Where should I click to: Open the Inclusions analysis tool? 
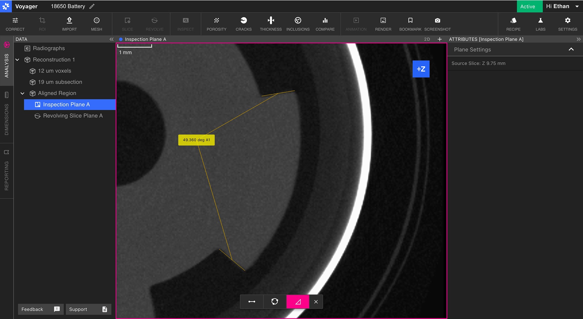(x=298, y=24)
